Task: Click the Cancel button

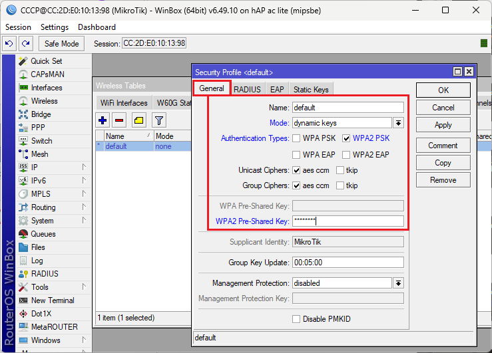Action: [x=443, y=108]
